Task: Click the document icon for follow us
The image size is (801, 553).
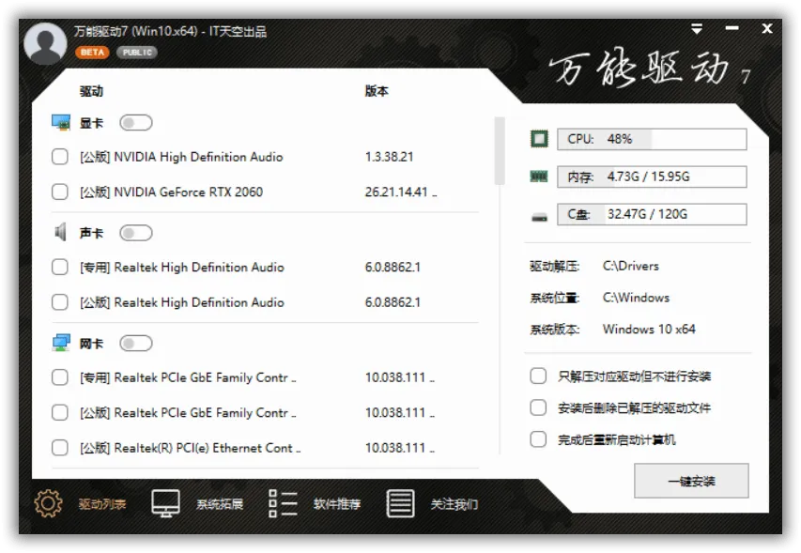Action: point(400,503)
